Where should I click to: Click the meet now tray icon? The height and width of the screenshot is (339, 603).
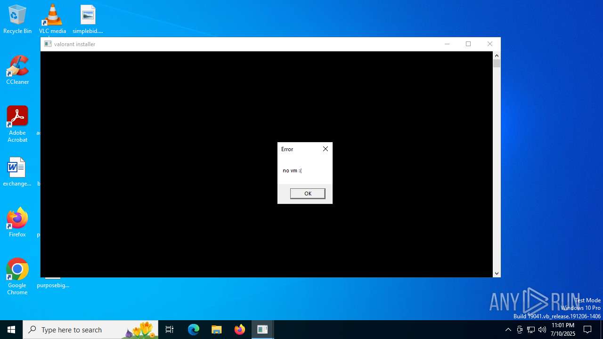tap(520, 330)
